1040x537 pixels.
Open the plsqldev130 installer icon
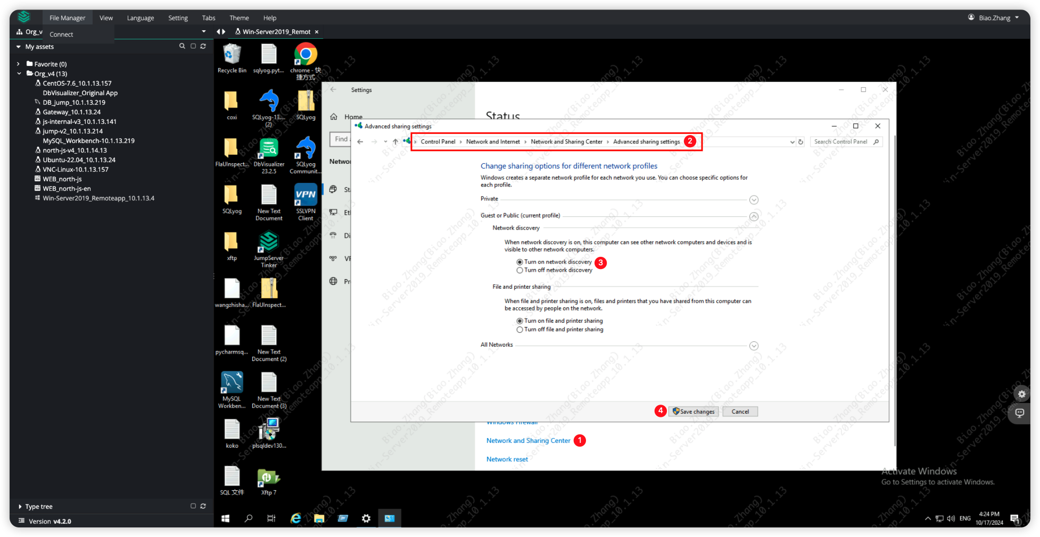[269, 433]
